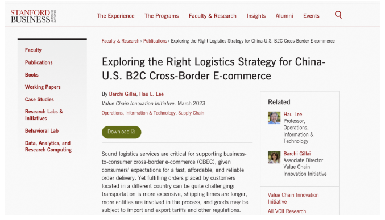Open the Supply Chain topic tag
Viewport: 385px width, 220px height.
coord(191,113)
